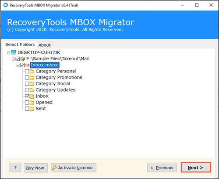
Task: Click the Next > button
Action: click(196, 168)
